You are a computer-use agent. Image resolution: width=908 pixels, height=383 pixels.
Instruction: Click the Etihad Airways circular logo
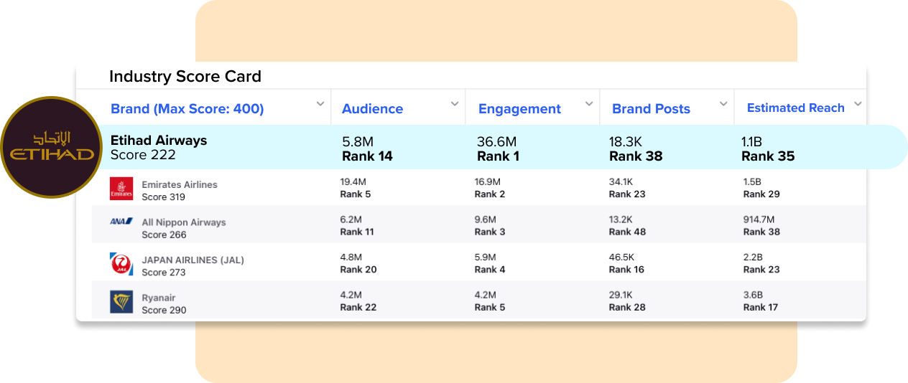click(x=52, y=147)
